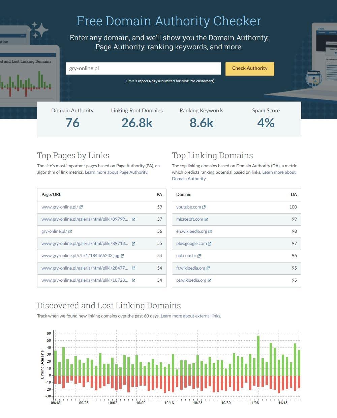Open external link icon beside microsoft.com

[206, 219]
